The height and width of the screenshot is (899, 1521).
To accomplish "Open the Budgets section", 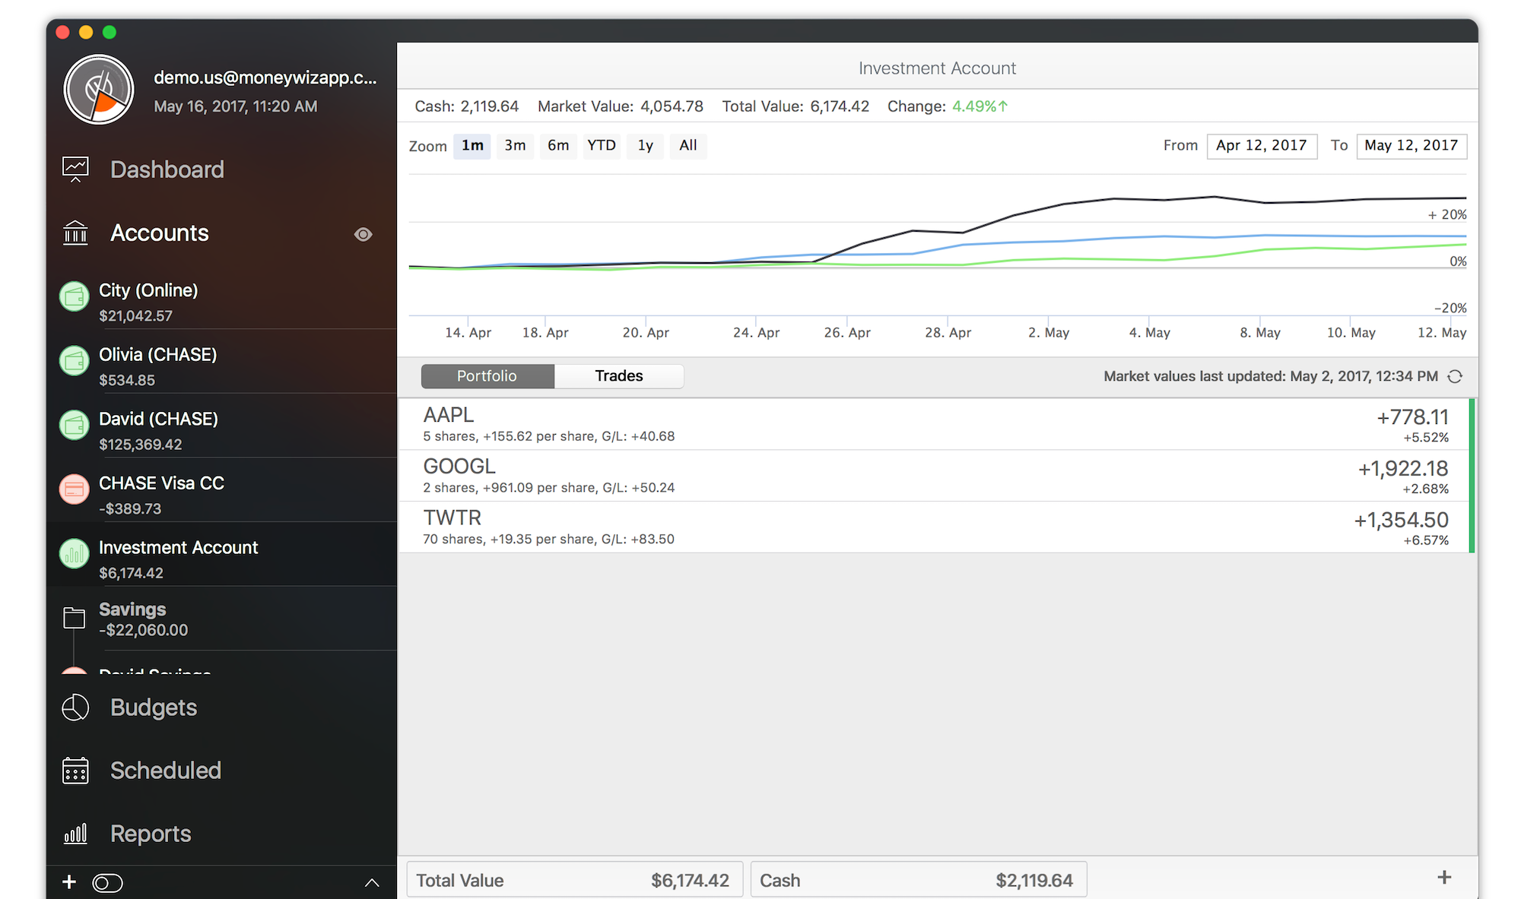I will tap(154, 707).
